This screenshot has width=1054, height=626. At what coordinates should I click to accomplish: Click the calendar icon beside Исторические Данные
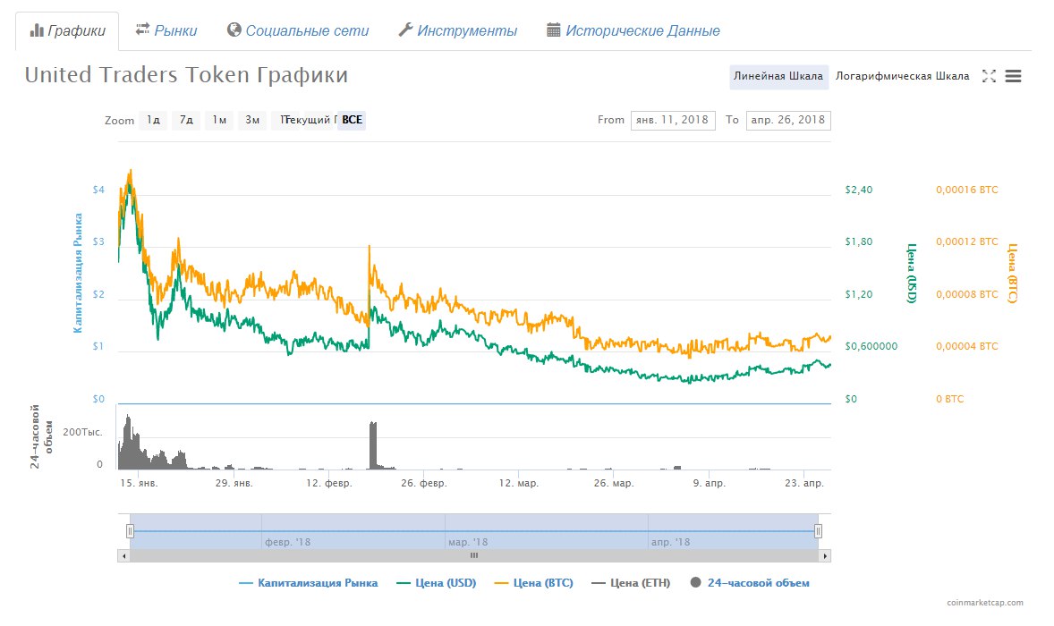553,30
